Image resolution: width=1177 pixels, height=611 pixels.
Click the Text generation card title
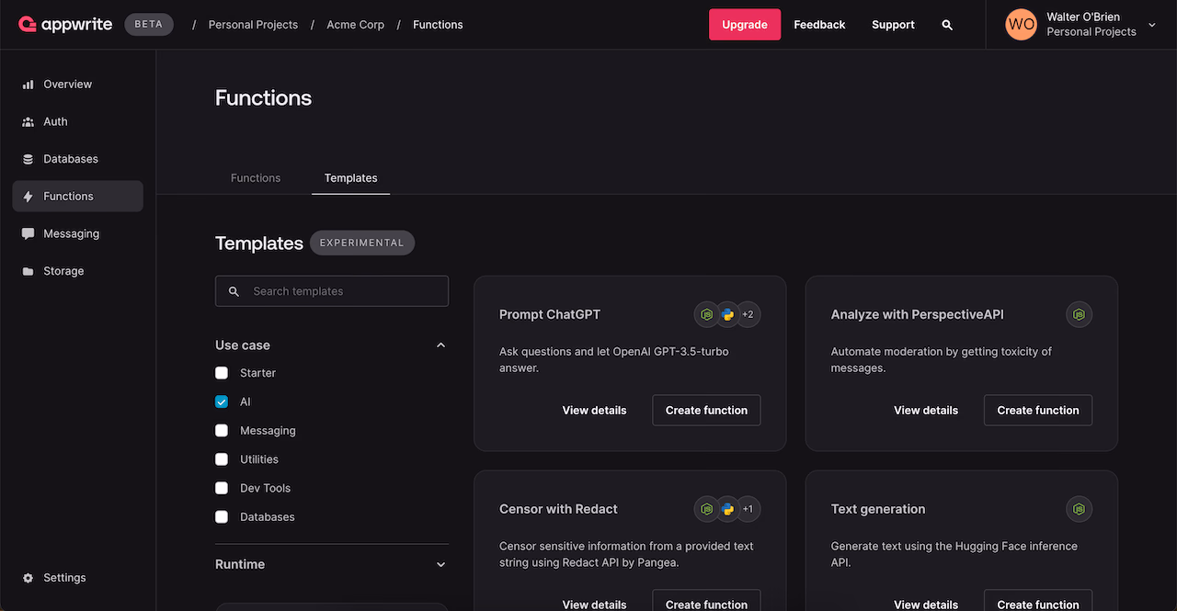click(878, 509)
